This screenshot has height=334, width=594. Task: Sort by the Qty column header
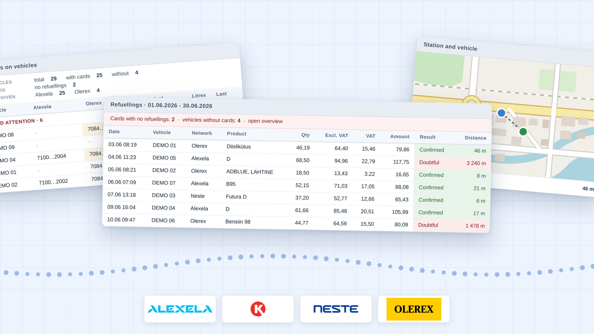[x=305, y=135]
